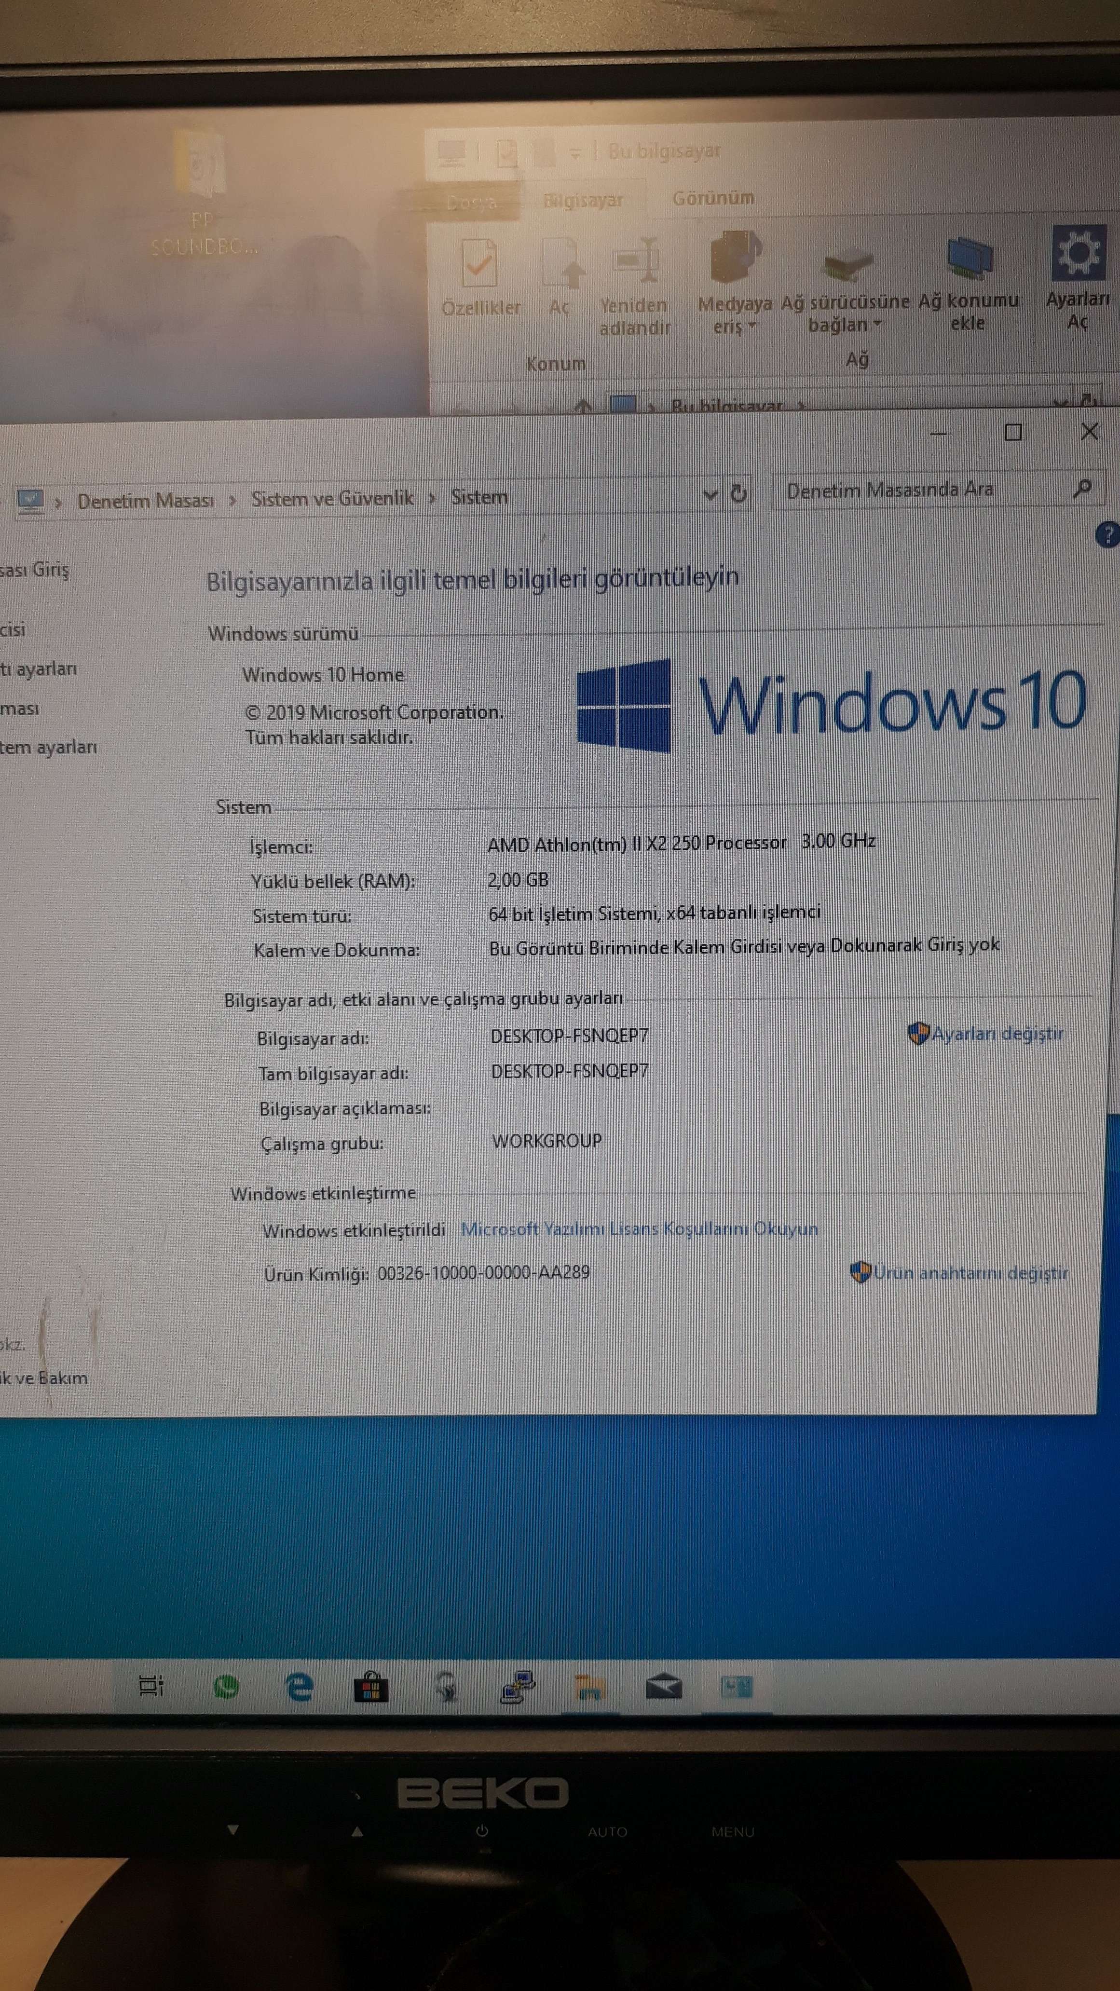Click the Bu bilgisayar address path in explorer

[x=726, y=406]
